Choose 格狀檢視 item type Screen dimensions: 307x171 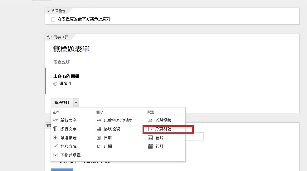(x=112, y=129)
